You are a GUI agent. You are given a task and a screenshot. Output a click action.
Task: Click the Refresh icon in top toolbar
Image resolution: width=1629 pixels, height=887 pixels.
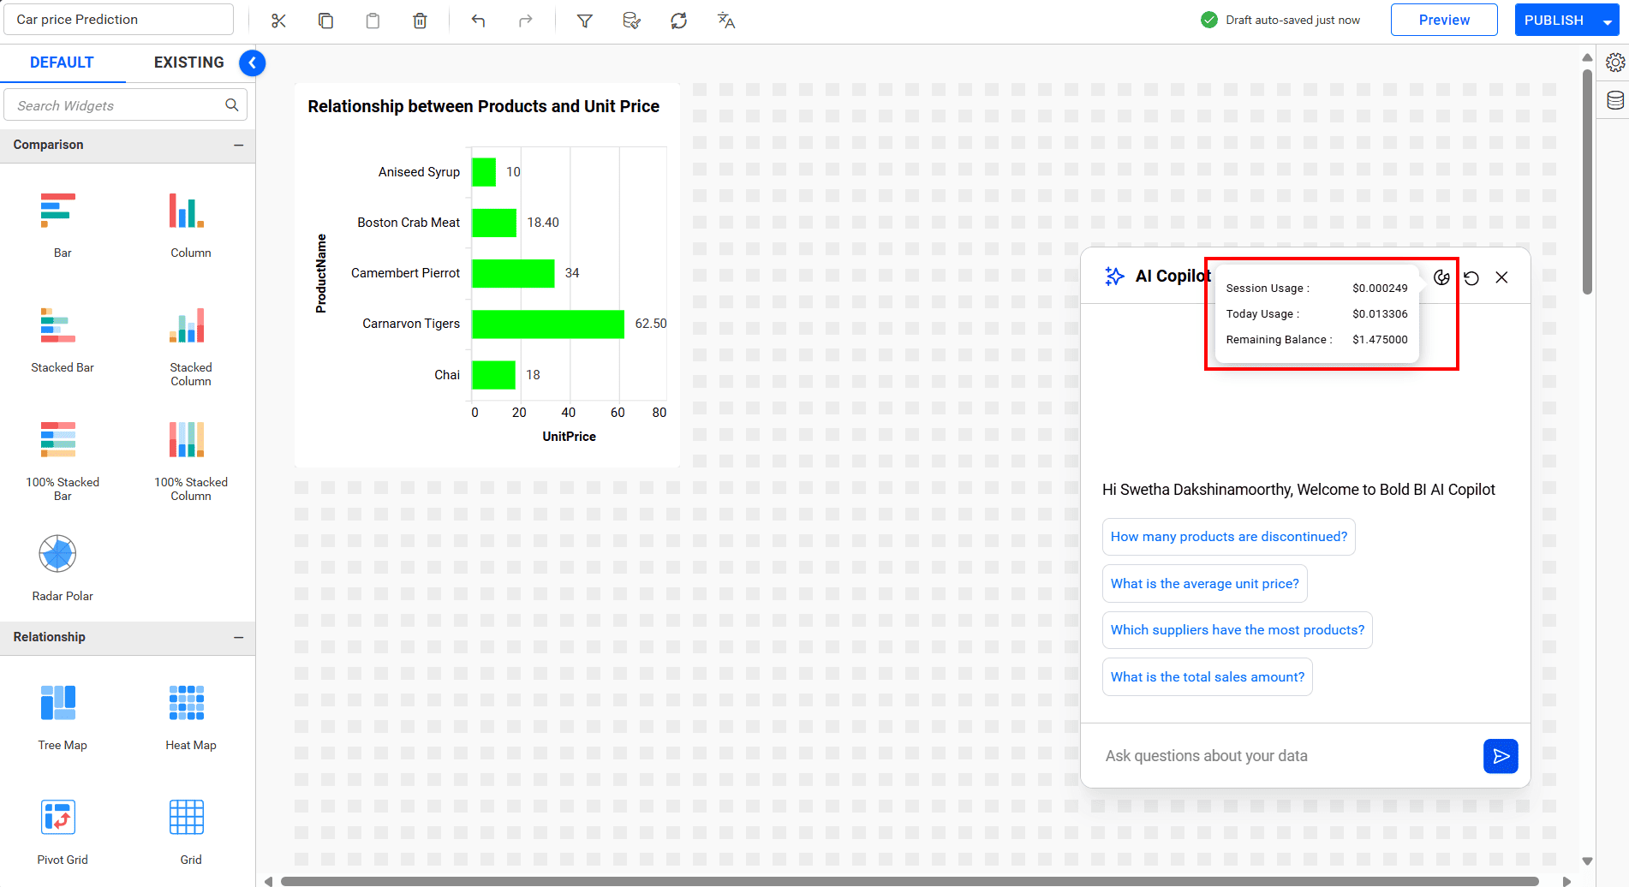[678, 21]
